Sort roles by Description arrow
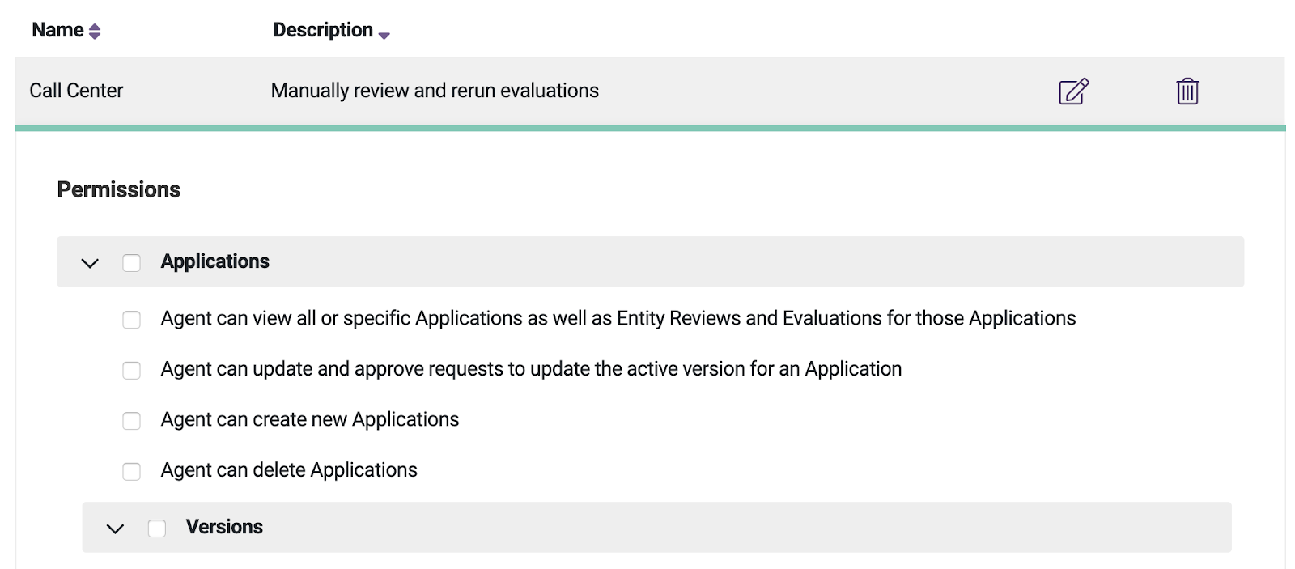The height and width of the screenshot is (569, 1295). coord(384,35)
